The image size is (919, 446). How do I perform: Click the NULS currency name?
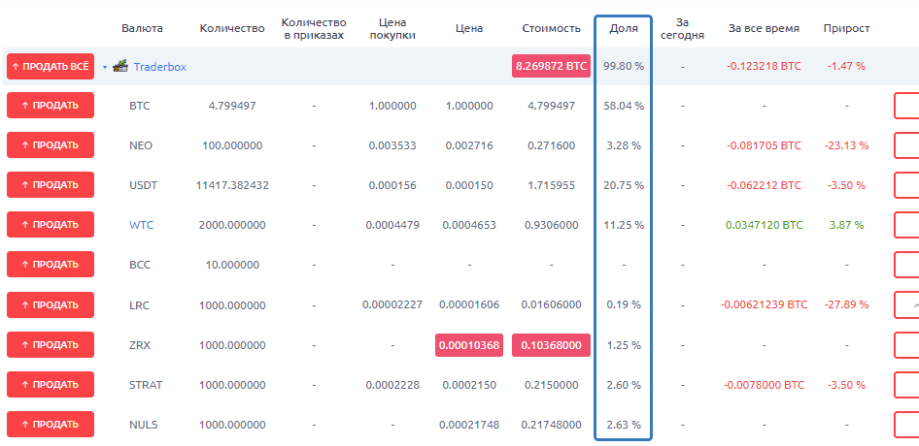click(x=143, y=425)
